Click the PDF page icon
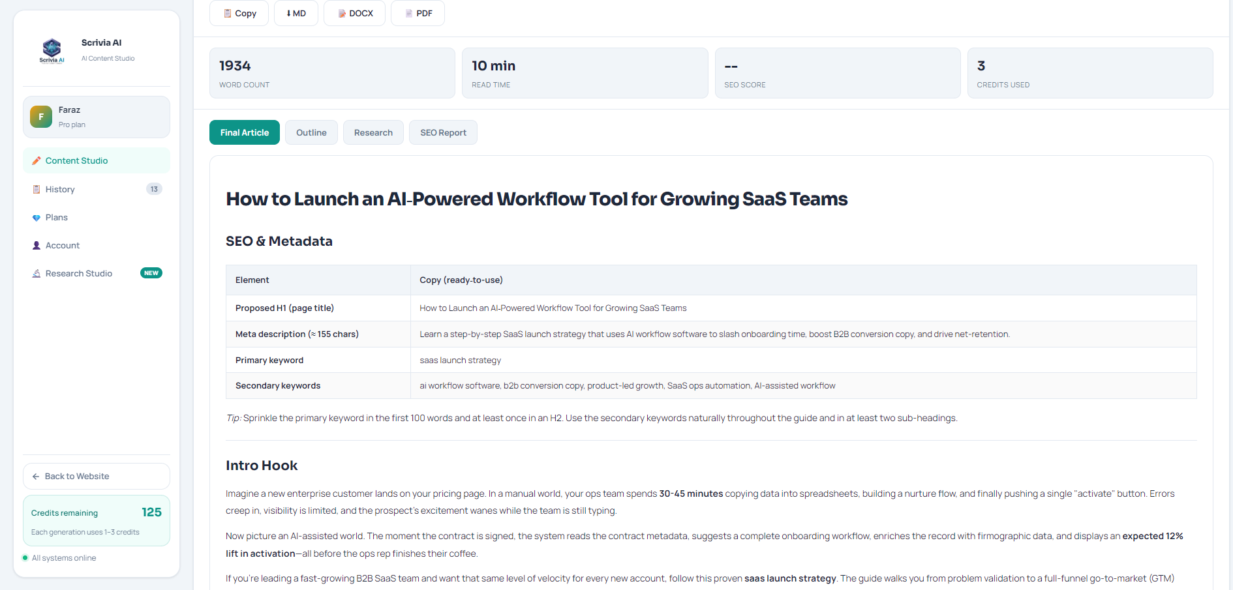The width and height of the screenshot is (1233, 590). 409,13
